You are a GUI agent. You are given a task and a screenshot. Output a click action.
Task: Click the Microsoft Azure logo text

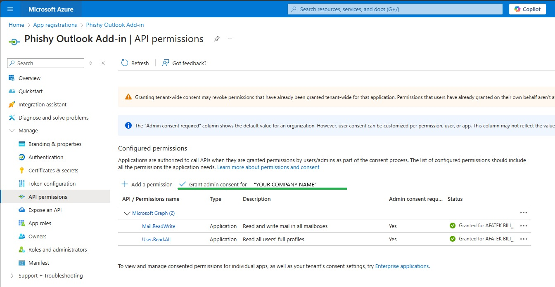click(x=51, y=9)
